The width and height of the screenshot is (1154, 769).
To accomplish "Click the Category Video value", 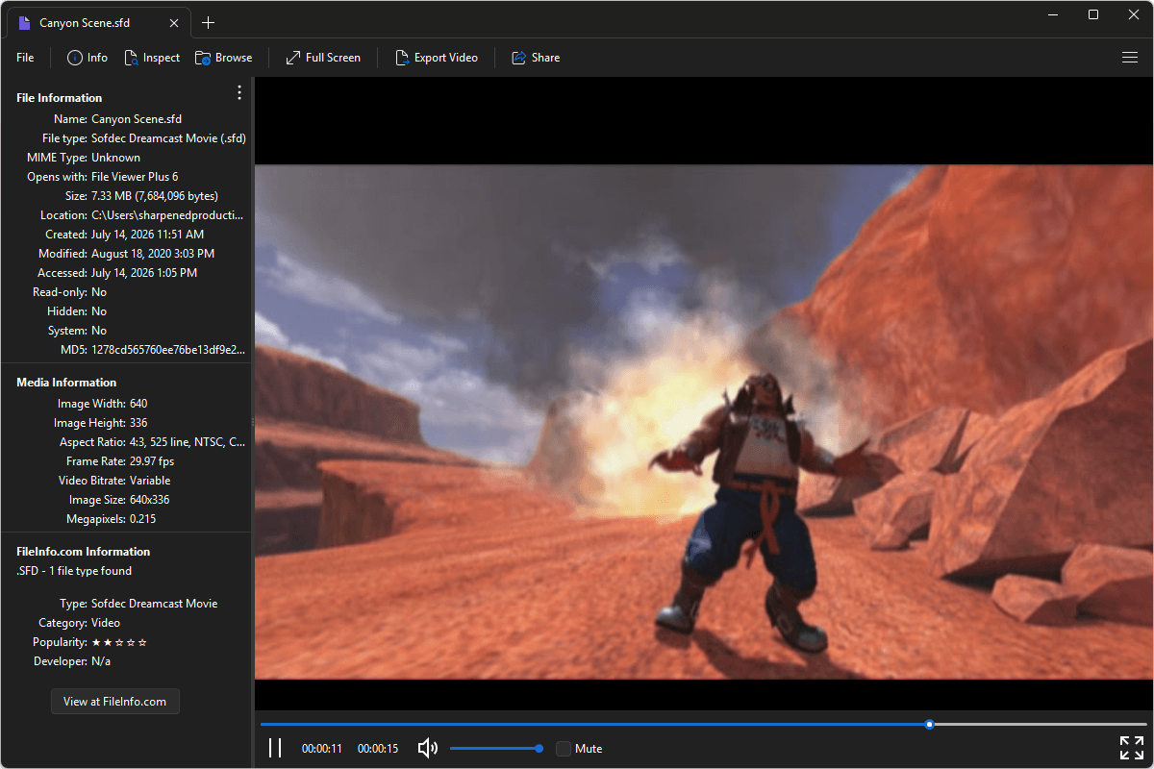I will pos(106,623).
